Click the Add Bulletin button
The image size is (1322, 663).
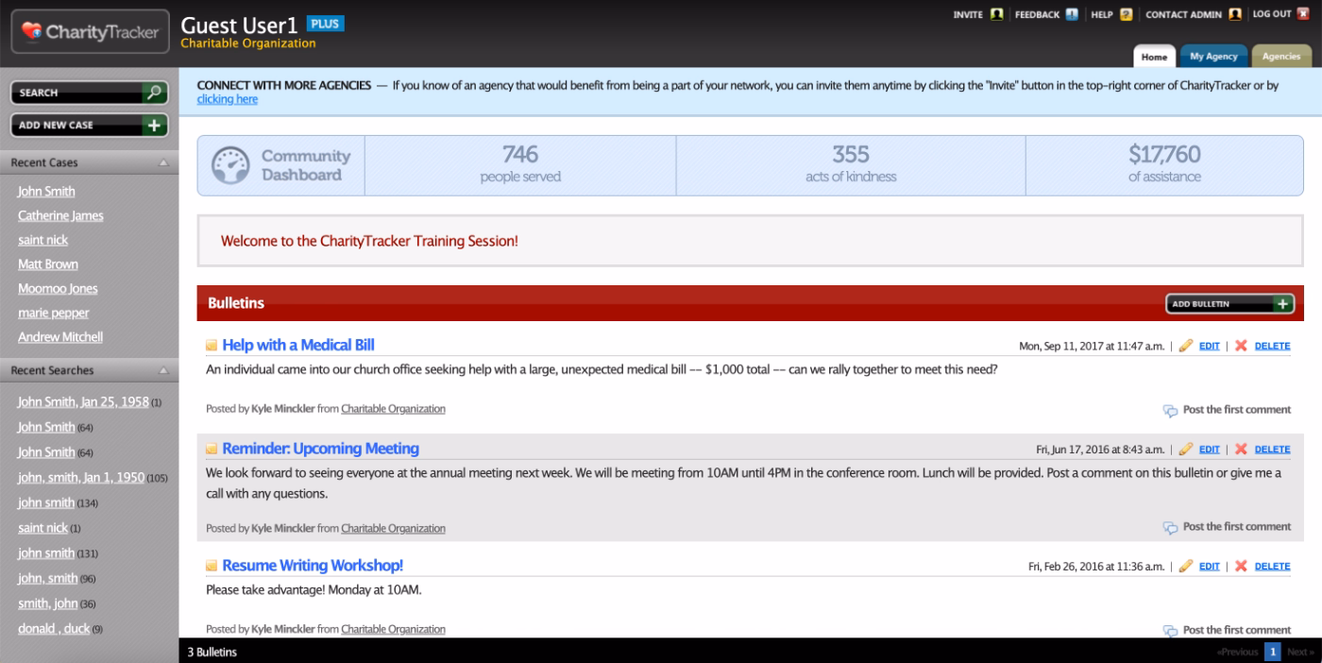click(x=1229, y=304)
